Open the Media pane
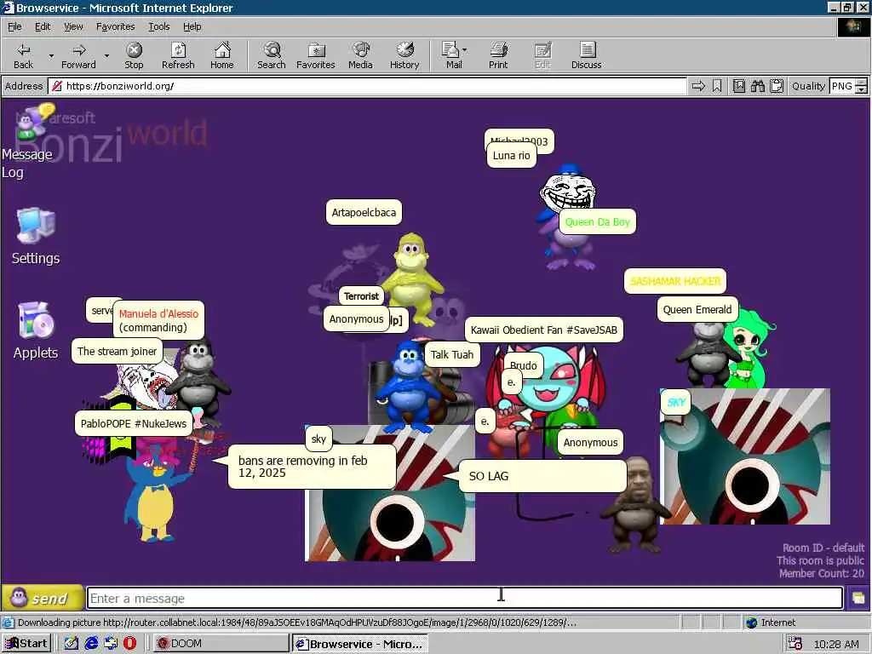The width and height of the screenshot is (872, 654). 360,55
